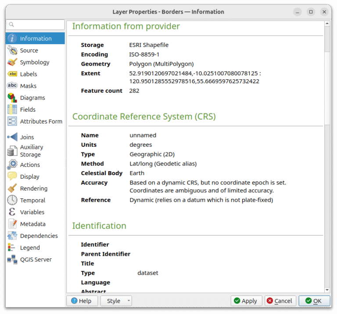
Task: Open the Actions gear icon
Action: (x=12, y=165)
